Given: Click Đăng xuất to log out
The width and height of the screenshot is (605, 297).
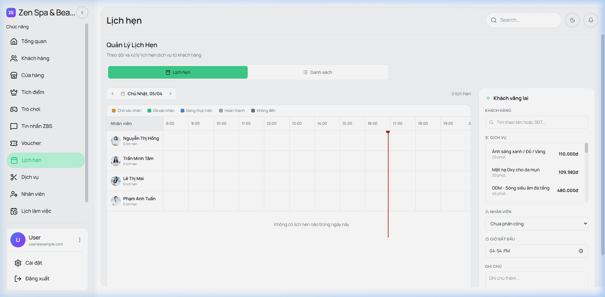Looking at the screenshot, I should coord(37,279).
